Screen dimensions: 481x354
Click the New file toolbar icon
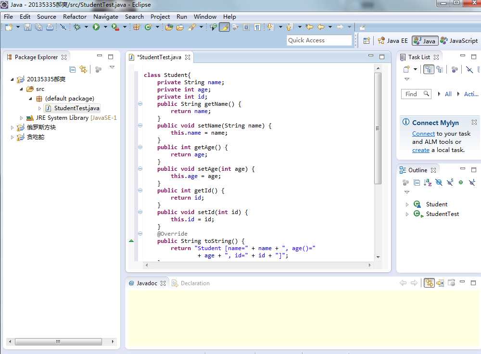(9, 27)
